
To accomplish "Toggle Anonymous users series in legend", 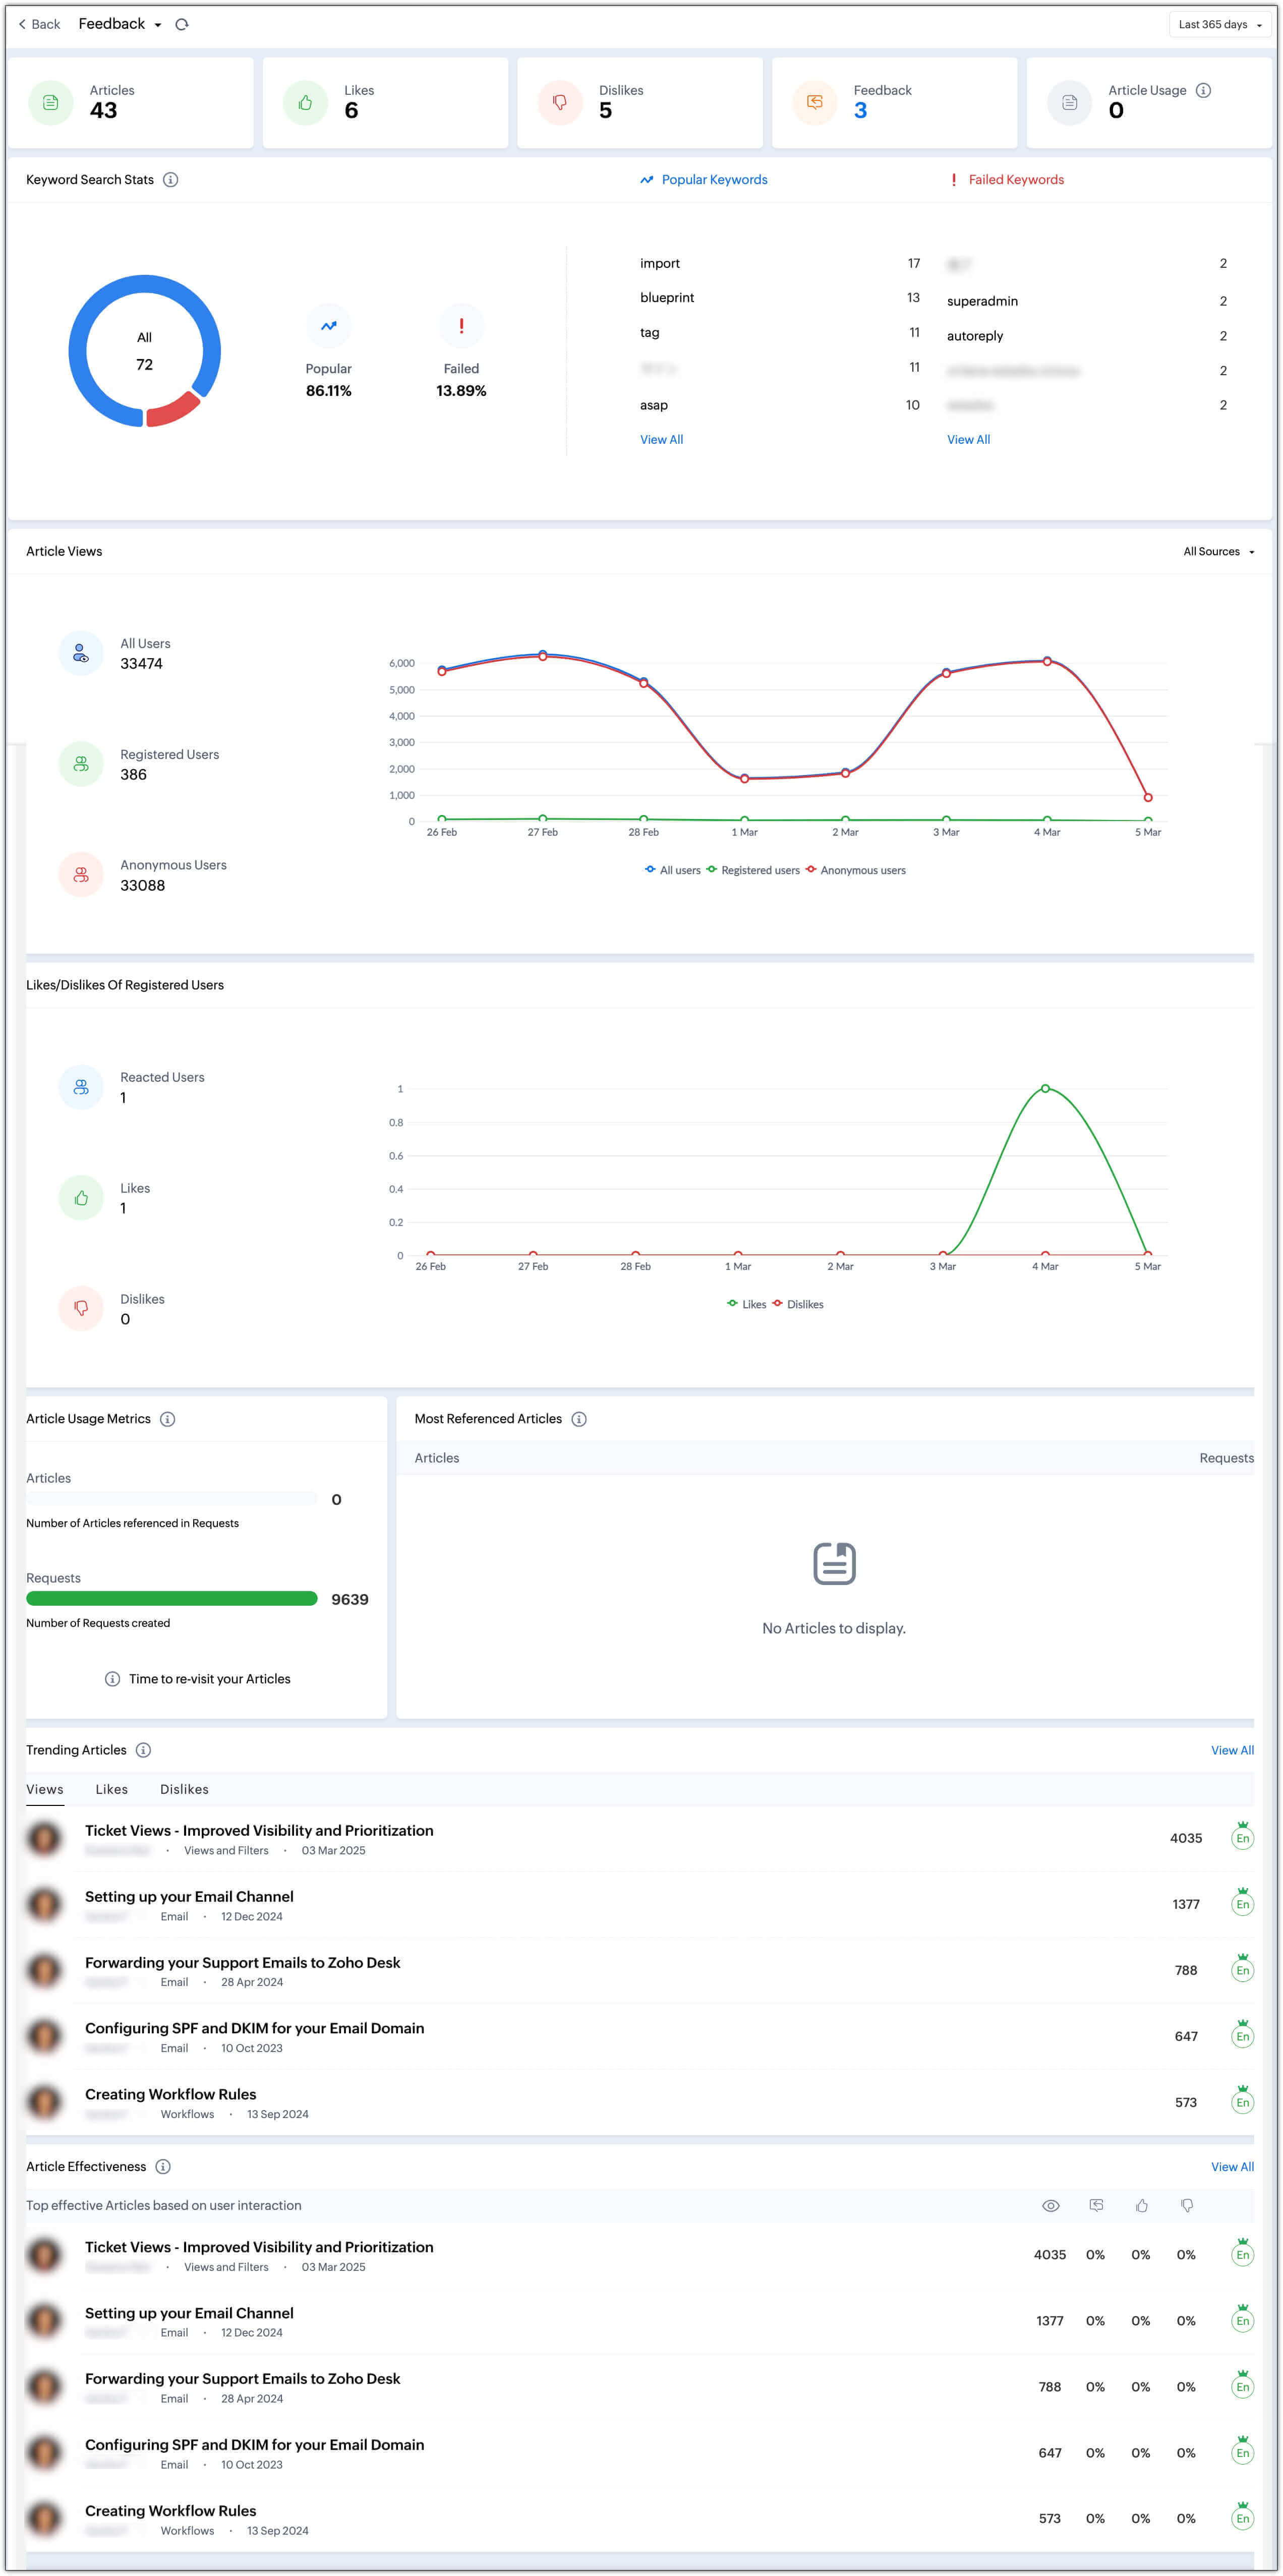I will click(x=855, y=870).
